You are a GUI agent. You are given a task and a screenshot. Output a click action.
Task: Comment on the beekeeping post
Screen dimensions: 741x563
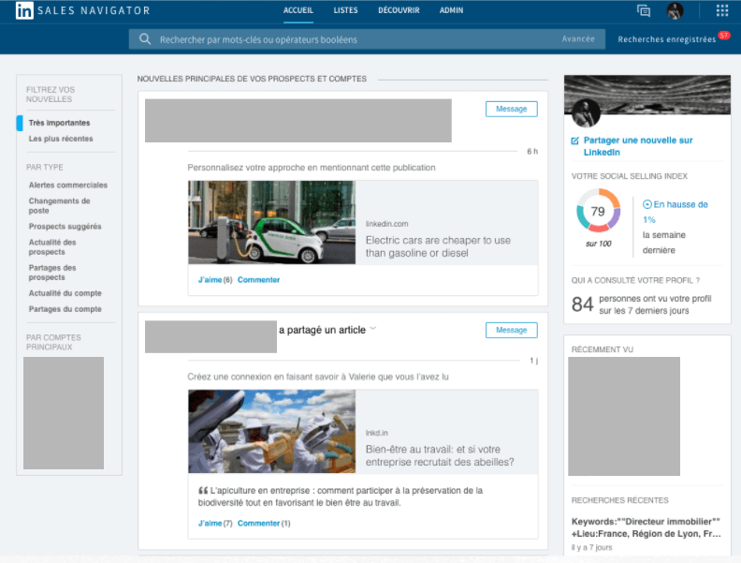point(264,524)
